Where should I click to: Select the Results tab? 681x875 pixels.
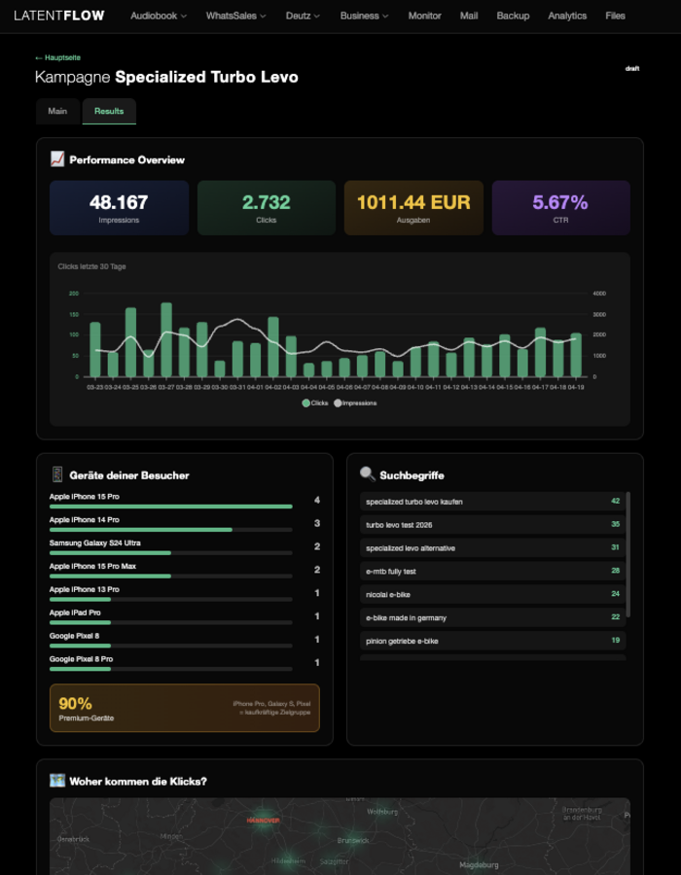109,112
